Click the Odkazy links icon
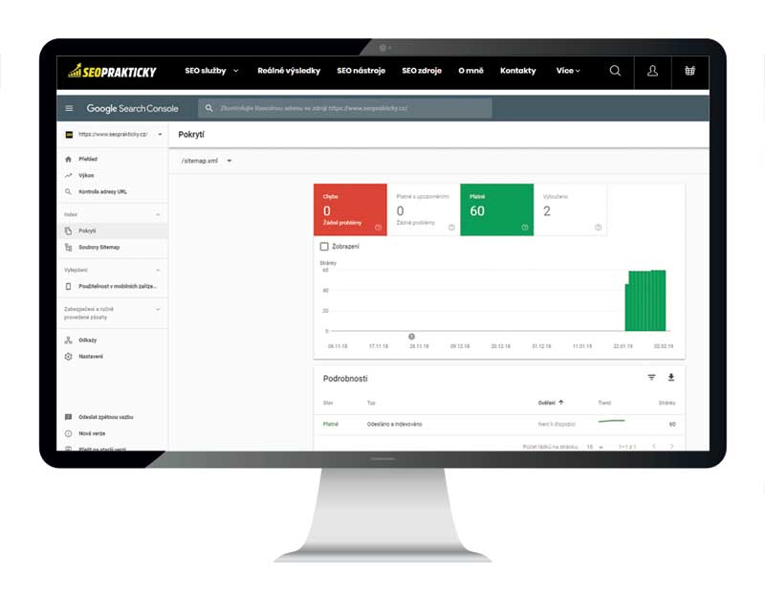This screenshot has height=595, width=765. click(68, 341)
